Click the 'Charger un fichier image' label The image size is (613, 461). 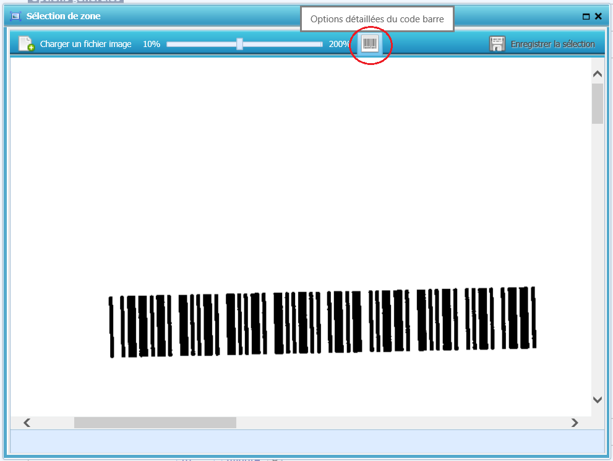pyautogui.click(x=85, y=44)
